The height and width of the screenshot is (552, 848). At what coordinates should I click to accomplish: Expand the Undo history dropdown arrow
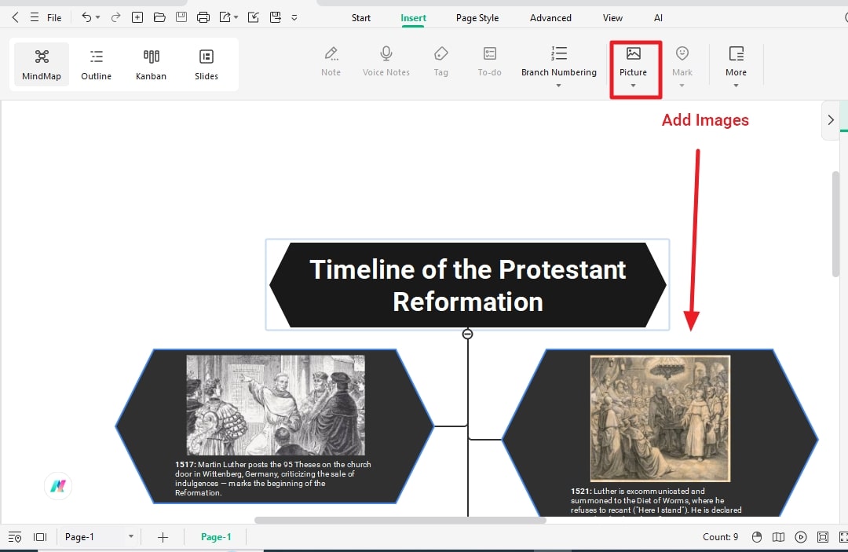point(98,17)
